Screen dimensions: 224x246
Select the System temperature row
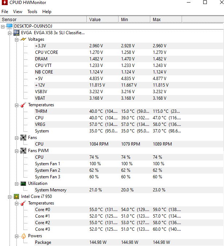click(129, 131)
